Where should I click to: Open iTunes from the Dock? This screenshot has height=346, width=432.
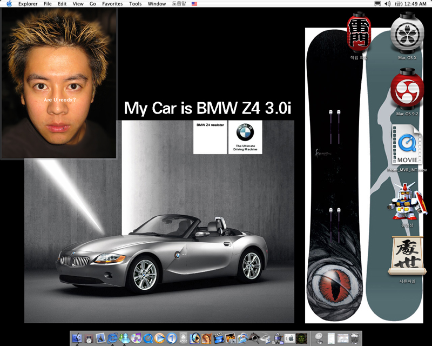point(136,338)
